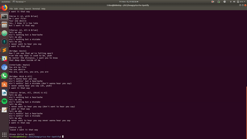Click the volume speaker indicator
Viewport: 247px width, 139px height.
pyautogui.click(x=234, y=2)
